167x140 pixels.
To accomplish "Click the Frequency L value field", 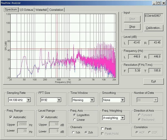I will (135, 57).
